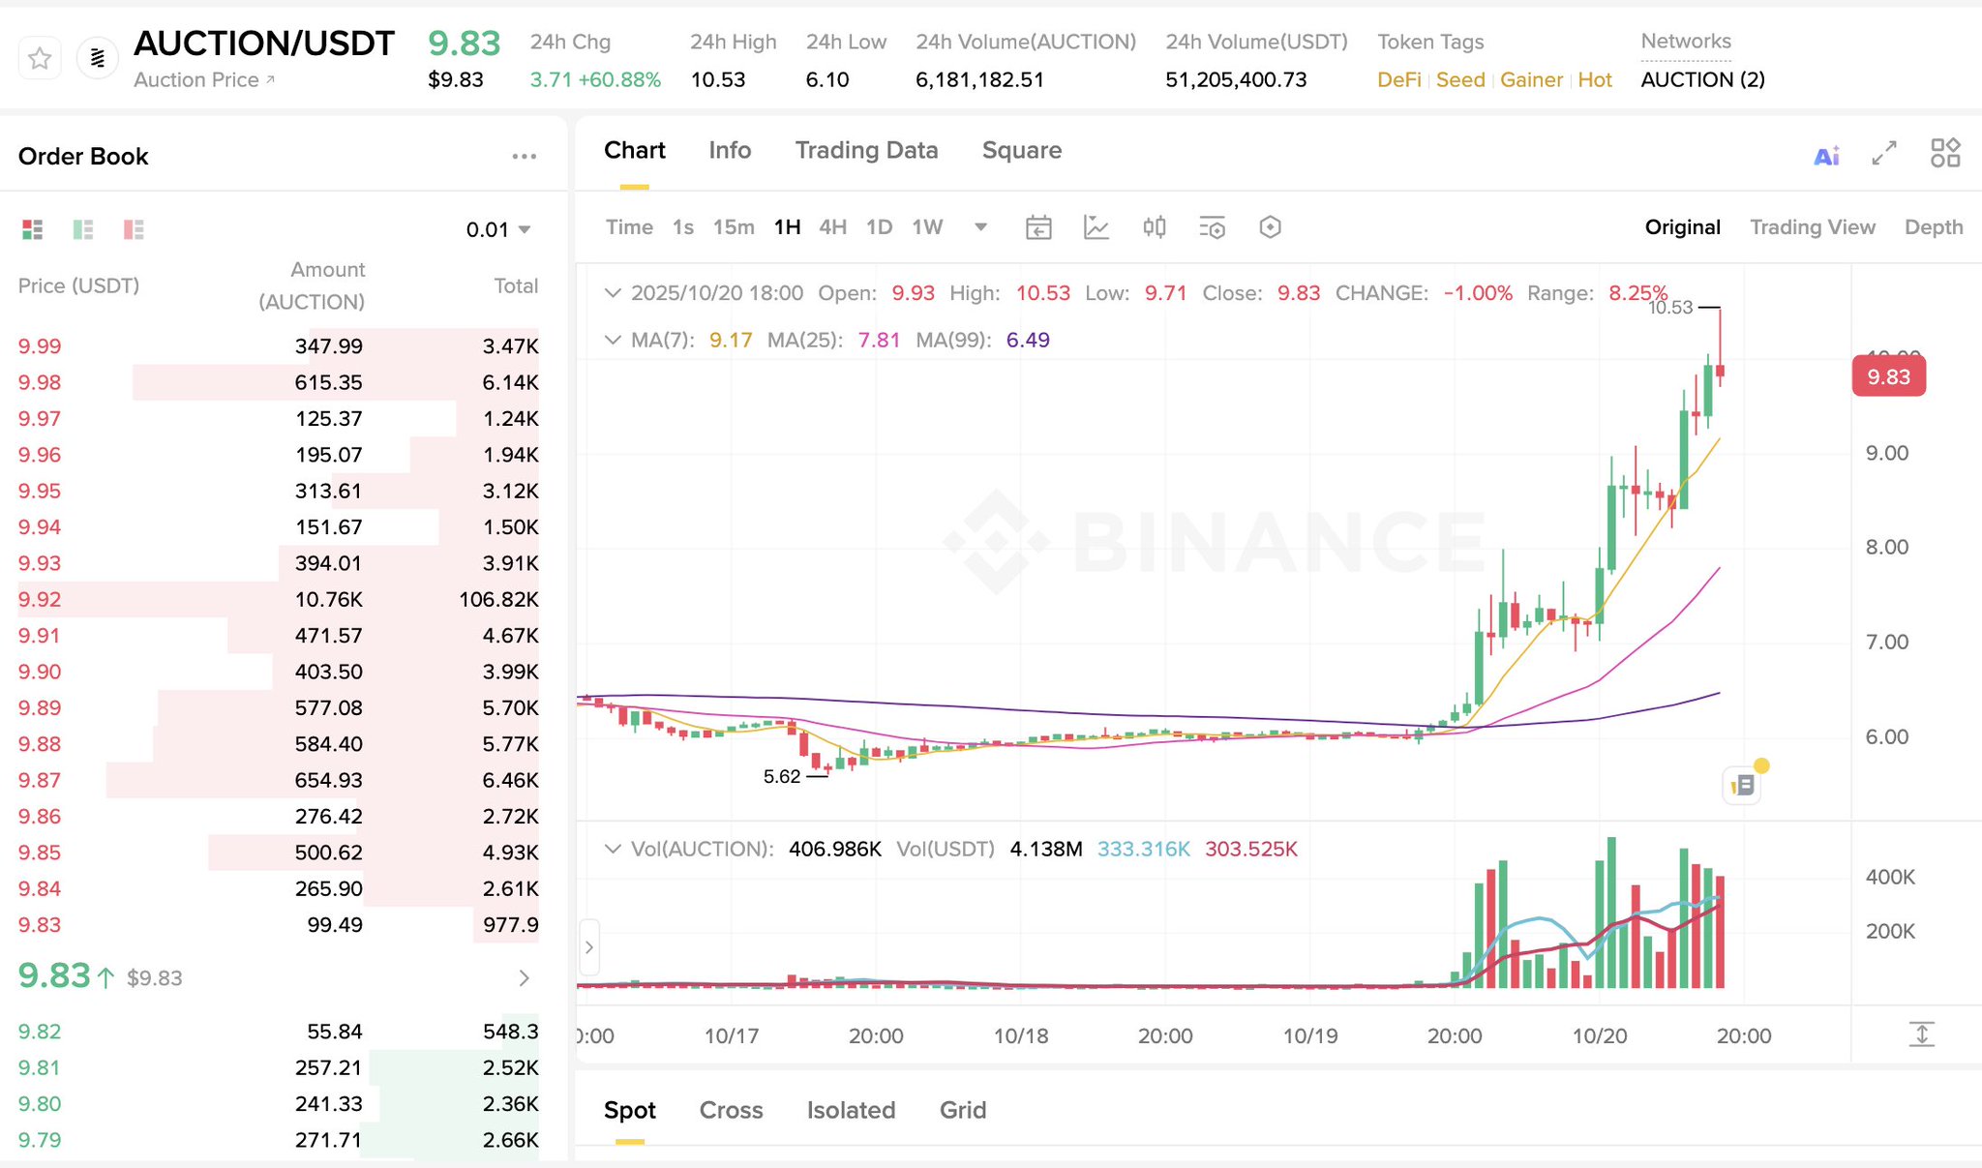Expand chart to fullscreen

coord(1883,153)
